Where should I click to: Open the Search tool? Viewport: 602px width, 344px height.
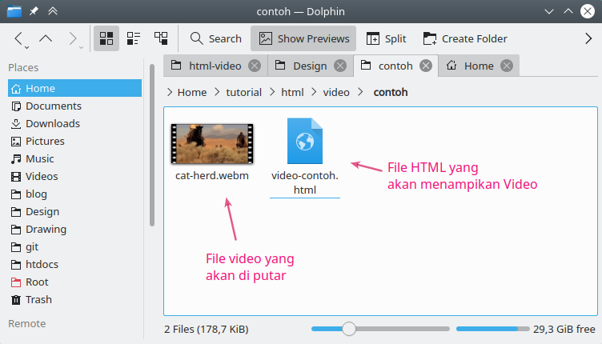[216, 38]
